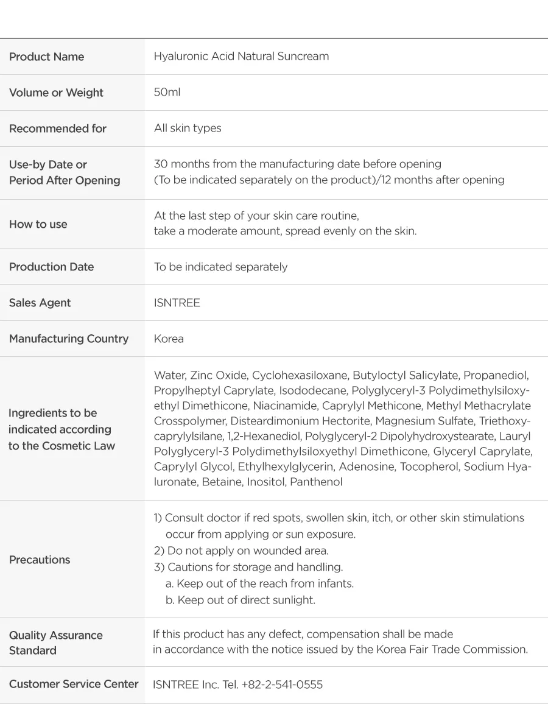The width and height of the screenshot is (548, 704).
Task: Click the Manufacturing Country label
Action: pyautogui.click(x=69, y=339)
